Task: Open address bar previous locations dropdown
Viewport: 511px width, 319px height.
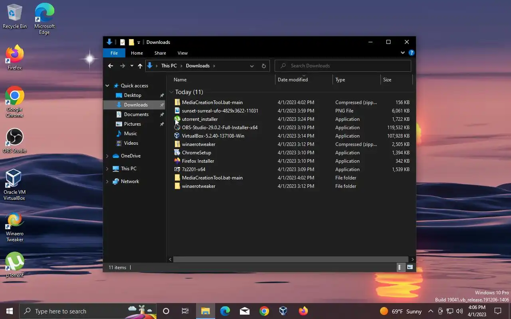Action: [x=252, y=66]
